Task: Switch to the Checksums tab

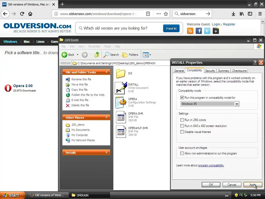Action: [239, 71]
